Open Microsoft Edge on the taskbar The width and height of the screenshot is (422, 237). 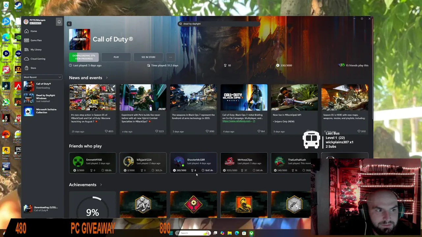237,233
